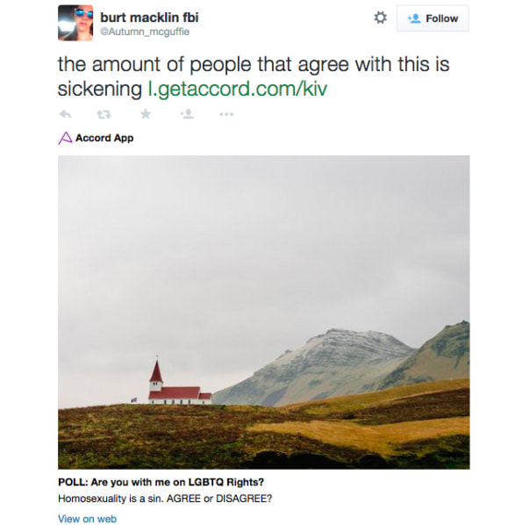Viewport: 523px width, 525px height.
Task: Click the reply arrow icon
Action: click(65, 114)
